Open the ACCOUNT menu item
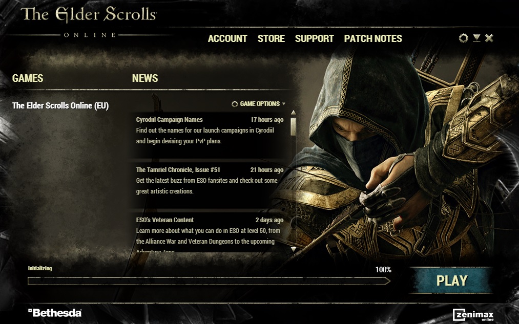 227,38
